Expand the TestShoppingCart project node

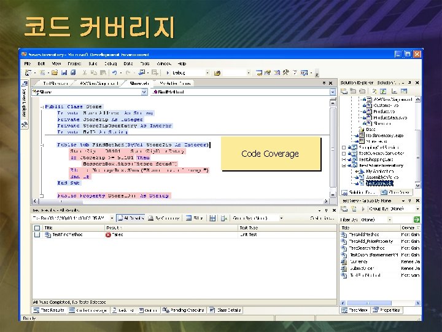(344, 160)
